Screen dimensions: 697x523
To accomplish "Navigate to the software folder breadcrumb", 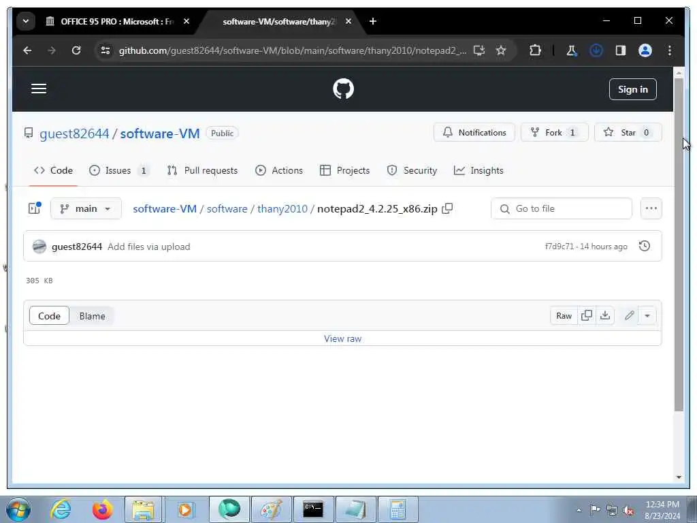I will (x=227, y=208).
